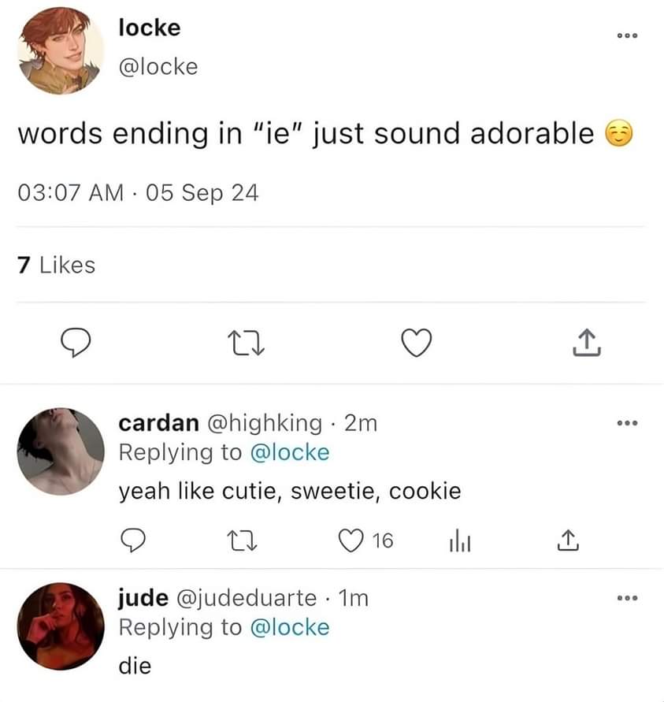Open more options on jude's reply
664x702 pixels.
click(627, 598)
